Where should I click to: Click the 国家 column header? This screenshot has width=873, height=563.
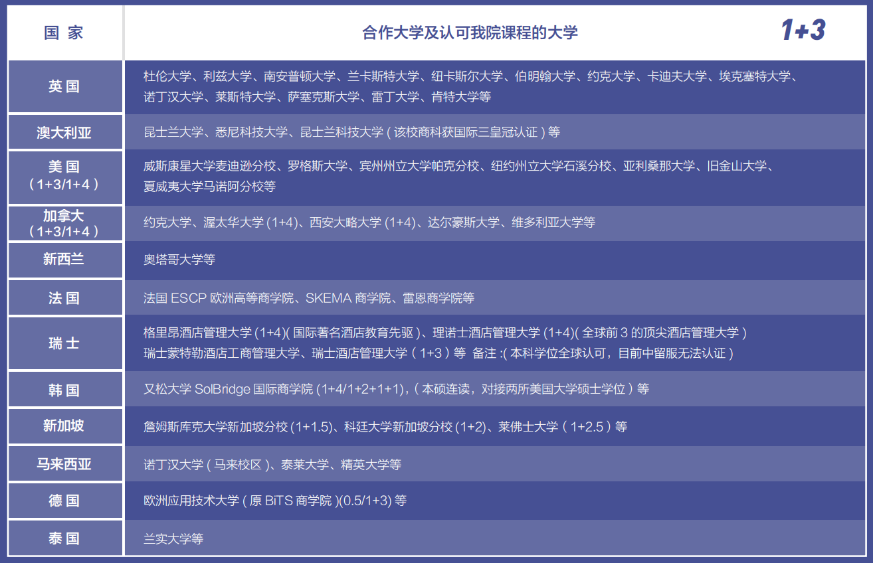[x=64, y=33]
